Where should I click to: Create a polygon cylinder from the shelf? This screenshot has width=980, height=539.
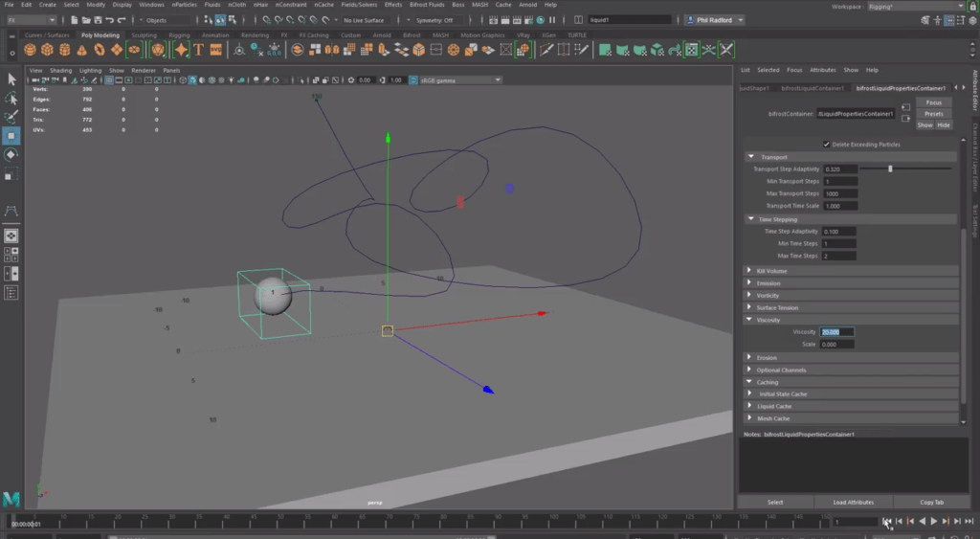tap(64, 50)
